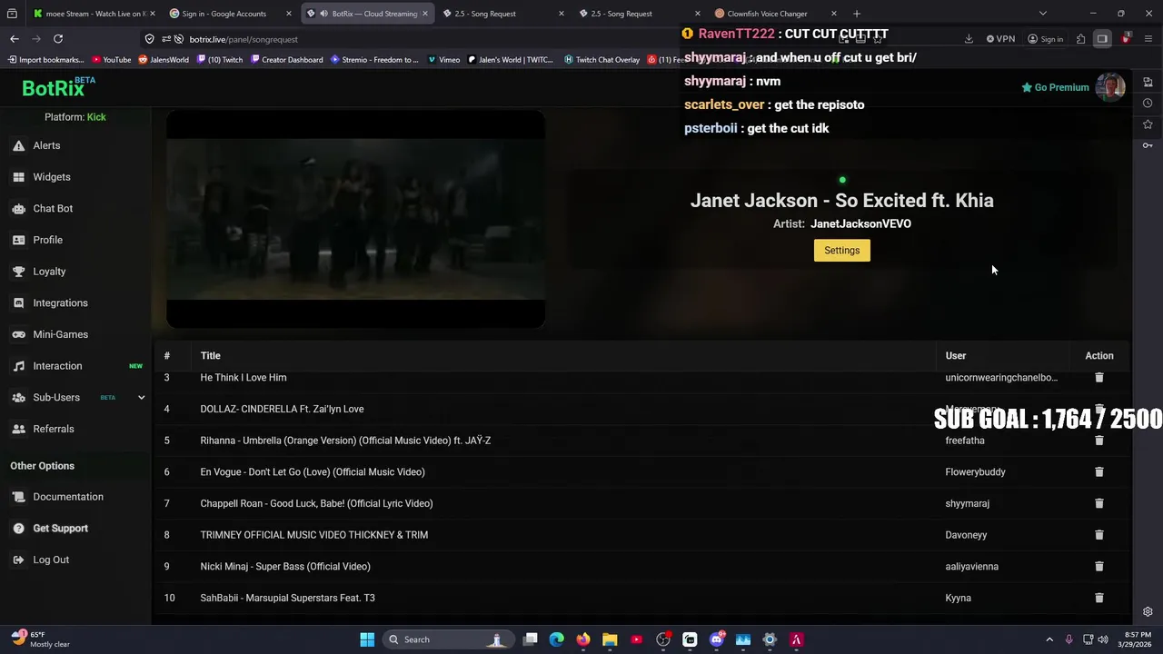The width and height of the screenshot is (1163, 654).
Task: Show hidden system tray icons chevron
Action: (x=1049, y=639)
